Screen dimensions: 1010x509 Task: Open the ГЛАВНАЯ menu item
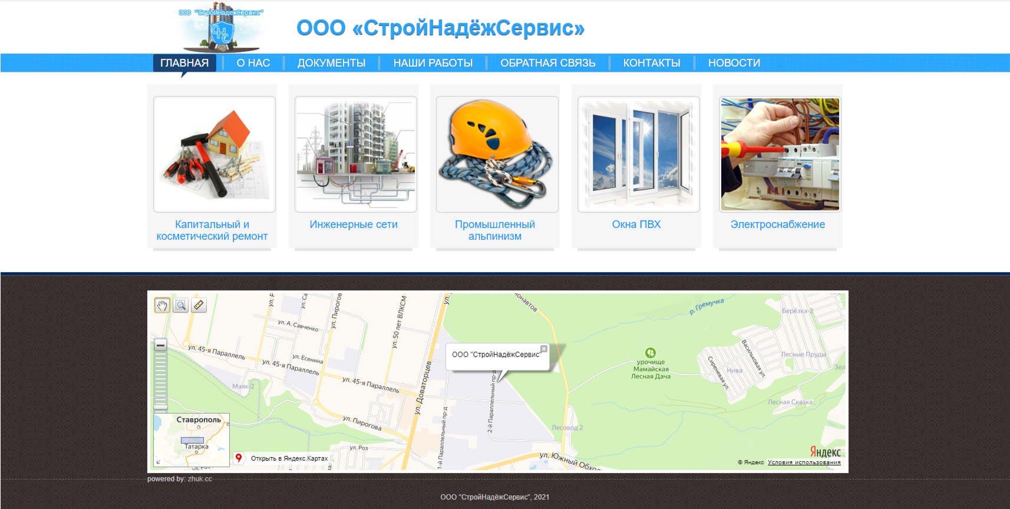[x=184, y=63]
